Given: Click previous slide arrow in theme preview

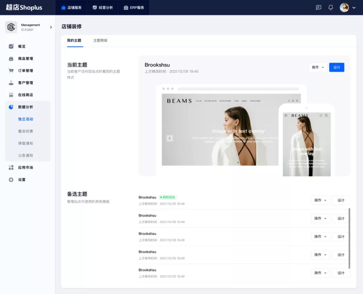Looking at the screenshot, I should [x=170, y=138].
